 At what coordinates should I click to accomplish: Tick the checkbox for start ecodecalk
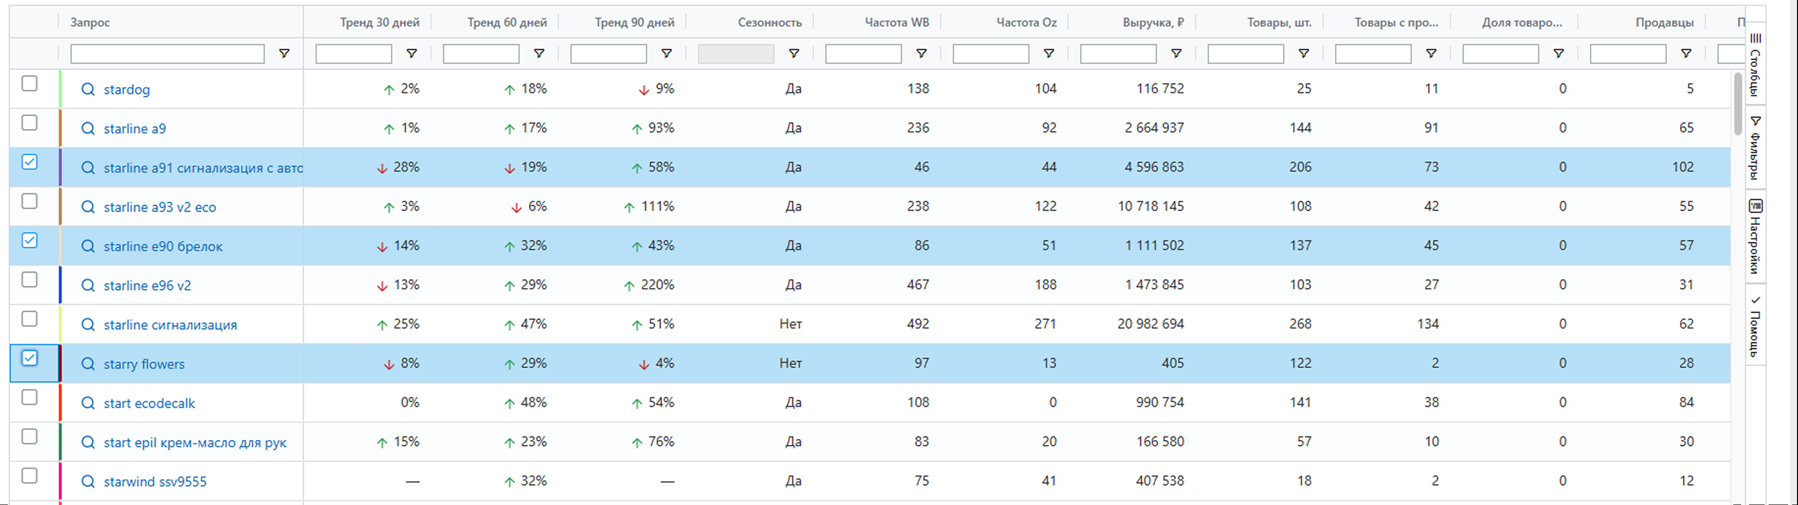coord(29,397)
